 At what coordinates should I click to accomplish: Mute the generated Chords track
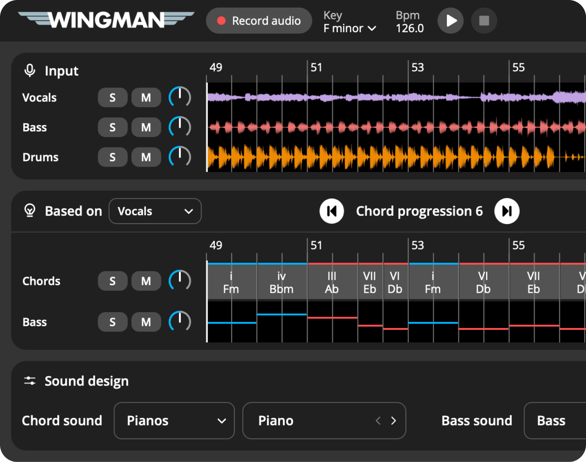pyautogui.click(x=146, y=281)
